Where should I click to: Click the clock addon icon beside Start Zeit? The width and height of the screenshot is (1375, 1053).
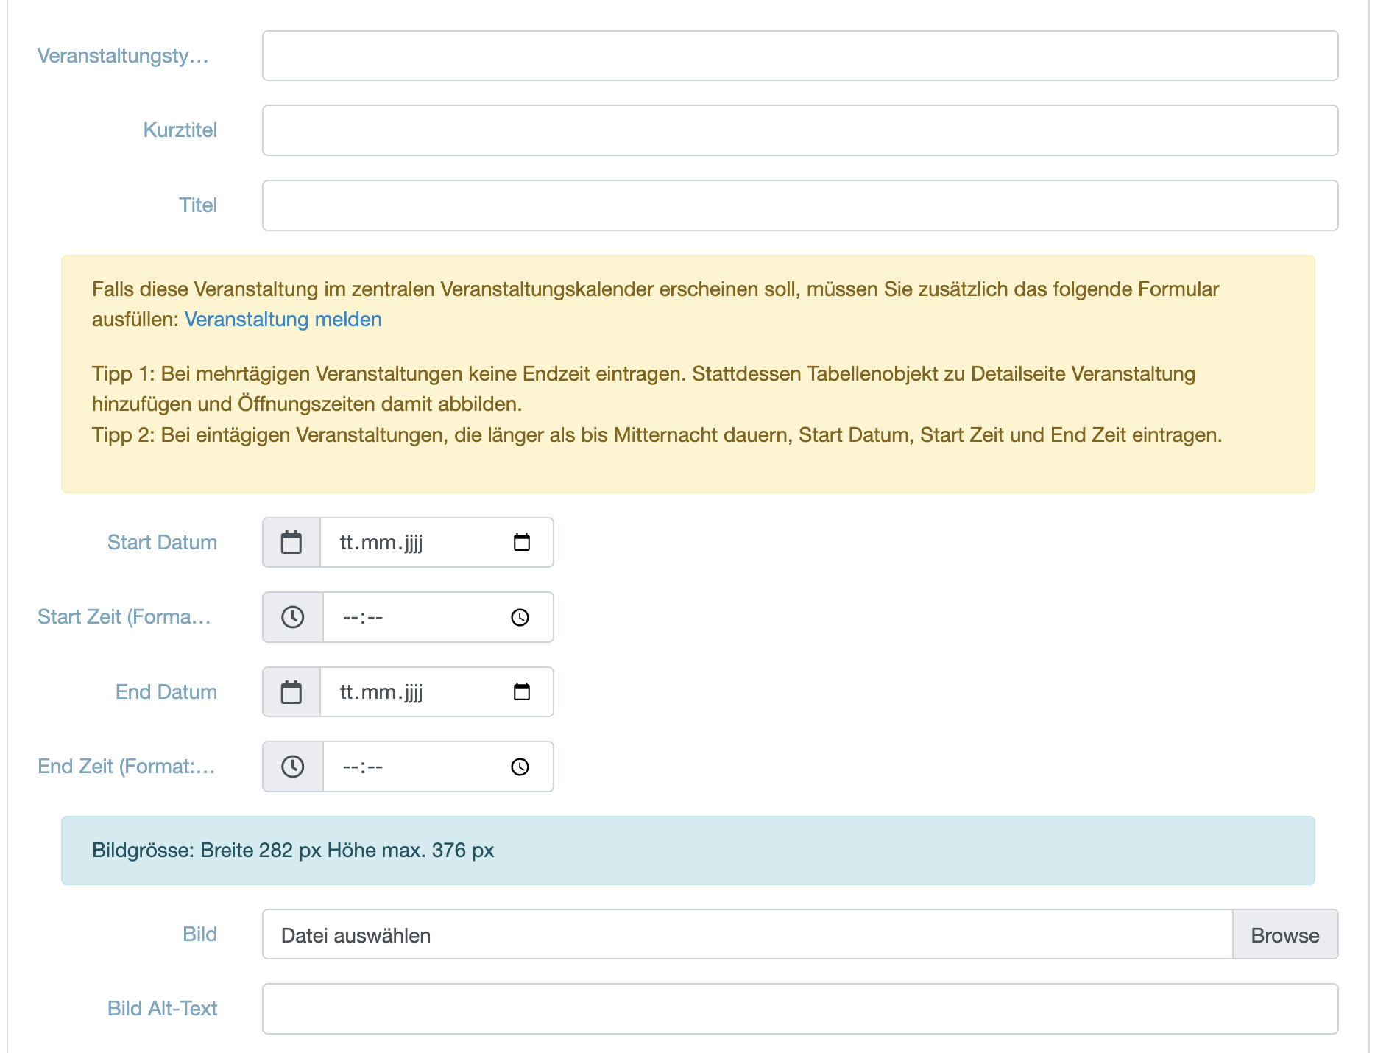(x=293, y=617)
